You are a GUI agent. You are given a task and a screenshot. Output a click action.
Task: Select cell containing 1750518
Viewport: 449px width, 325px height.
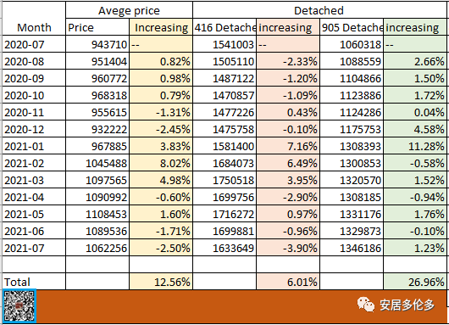pyautogui.click(x=224, y=180)
